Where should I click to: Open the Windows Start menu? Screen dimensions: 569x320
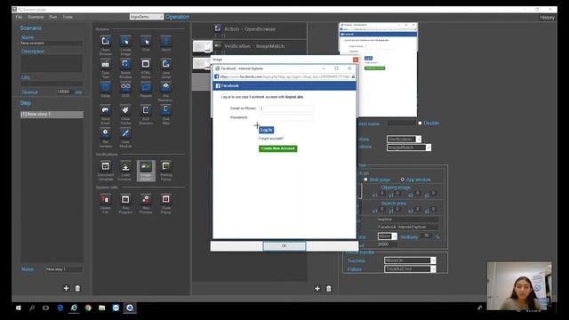pyautogui.click(x=18, y=308)
